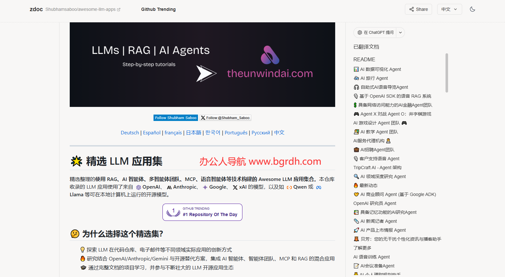Click the Share button

point(418,9)
